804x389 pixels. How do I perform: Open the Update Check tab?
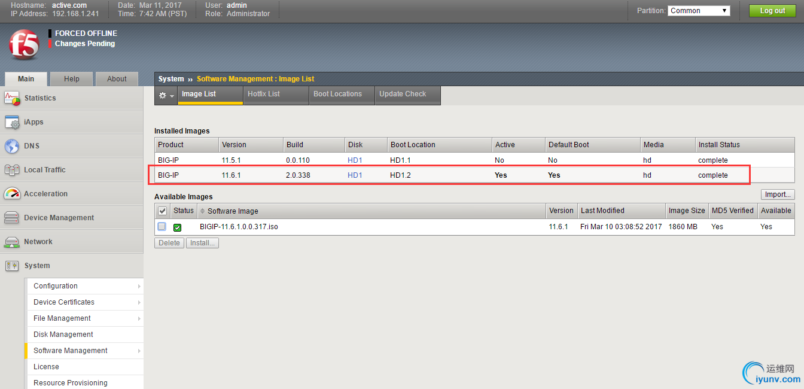point(407,95)
